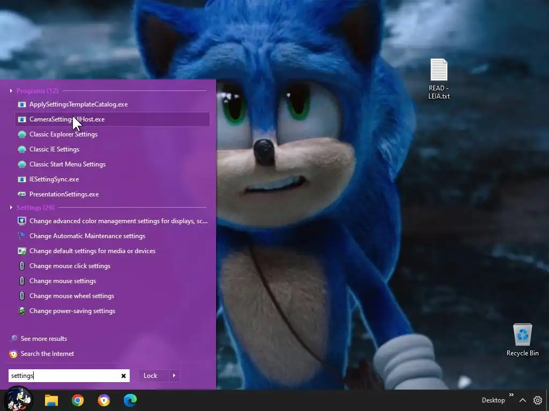Click the Sonic Start button

pos(18,399)
